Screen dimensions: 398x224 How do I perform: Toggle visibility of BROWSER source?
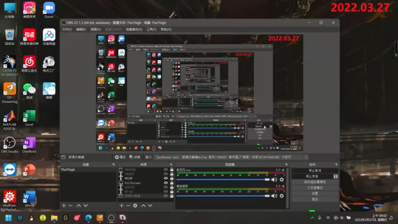166,169
